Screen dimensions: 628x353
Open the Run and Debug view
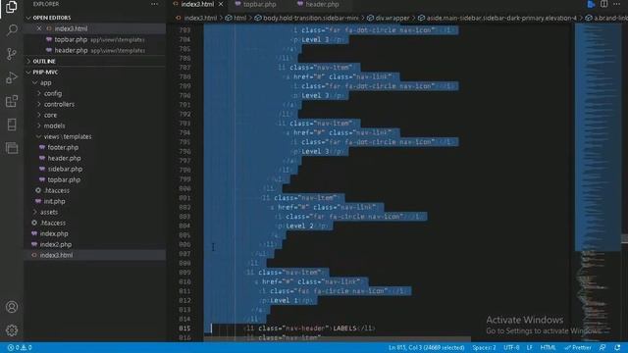[x=12, y=77]
